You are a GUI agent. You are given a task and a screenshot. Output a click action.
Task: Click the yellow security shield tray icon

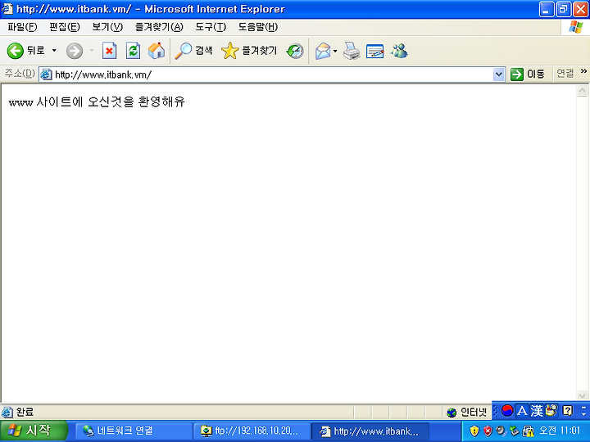click(474, 431)
